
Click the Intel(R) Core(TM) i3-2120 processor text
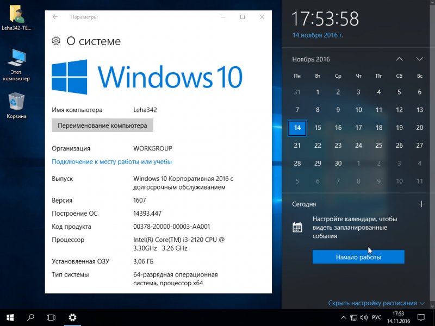179,243
